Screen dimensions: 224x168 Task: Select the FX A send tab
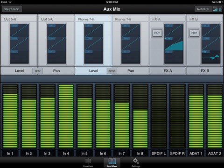click(168, 71)
